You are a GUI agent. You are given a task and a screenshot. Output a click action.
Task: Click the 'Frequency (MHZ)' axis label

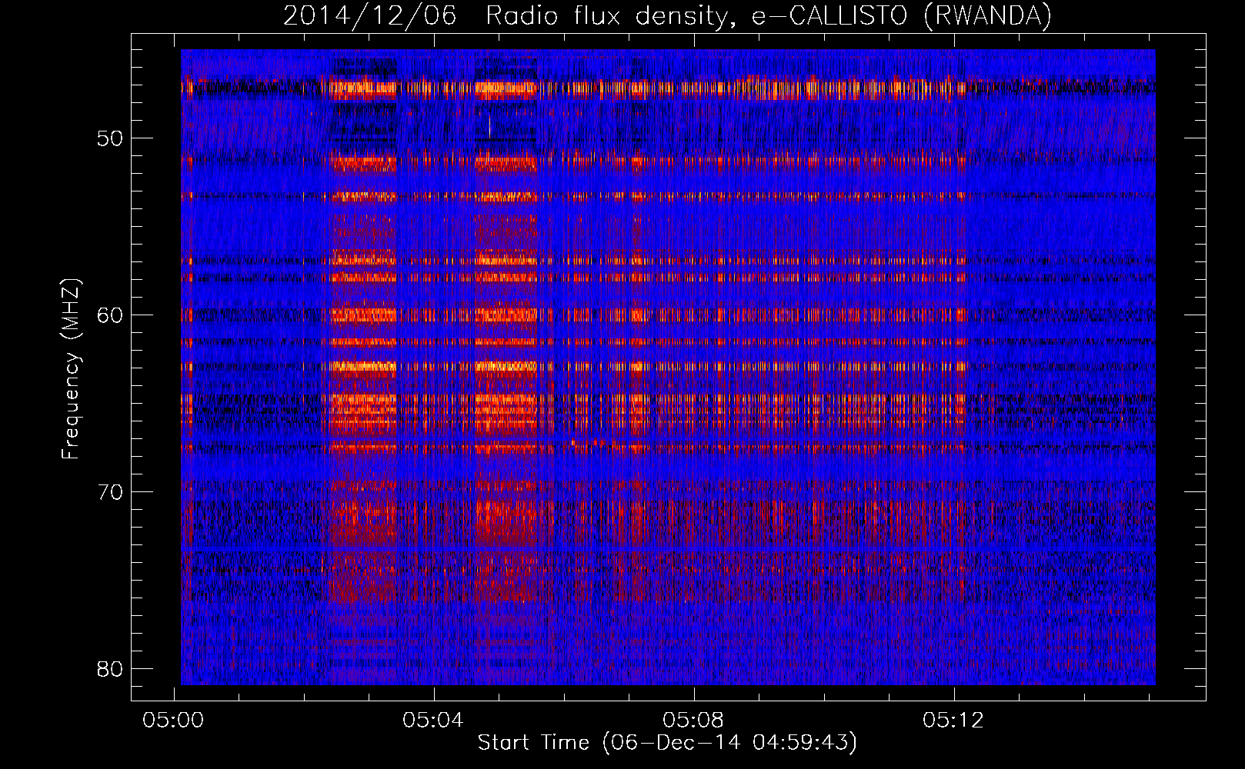pyautogui.click(x=71, y=369)
